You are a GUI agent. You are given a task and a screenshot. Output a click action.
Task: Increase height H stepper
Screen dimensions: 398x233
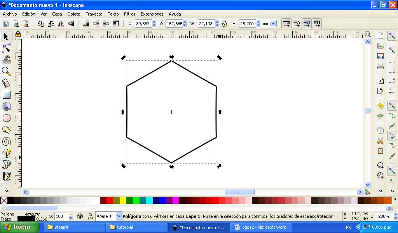click(258, 22)
